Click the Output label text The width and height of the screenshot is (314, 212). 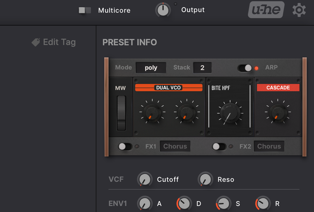tap(193, 10)
